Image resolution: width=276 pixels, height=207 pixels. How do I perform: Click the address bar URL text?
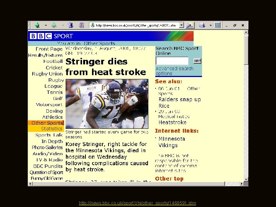pos(136,25)
